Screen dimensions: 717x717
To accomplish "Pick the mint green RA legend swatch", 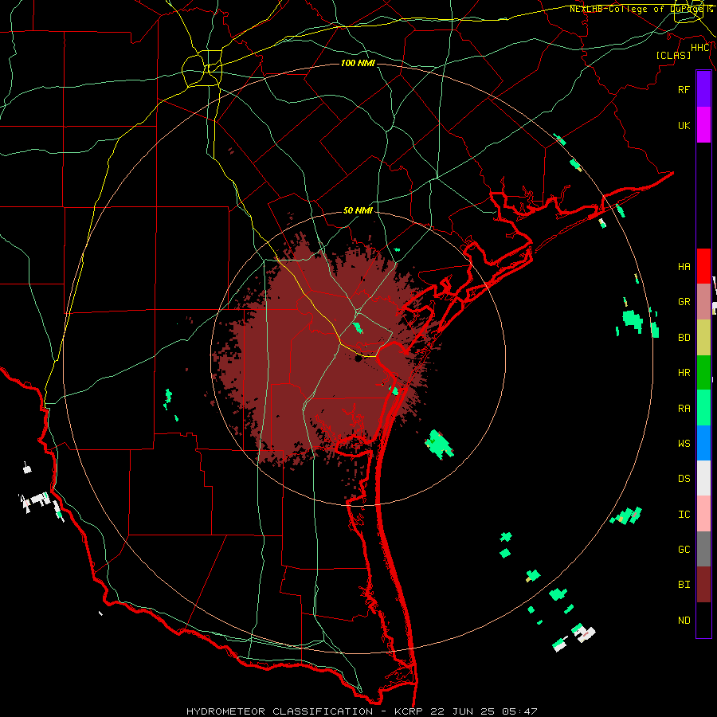I will (703, 408).
